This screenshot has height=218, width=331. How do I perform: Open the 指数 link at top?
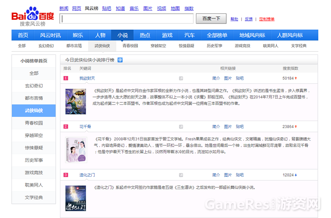pyautogui.click(x=189, y=8)
